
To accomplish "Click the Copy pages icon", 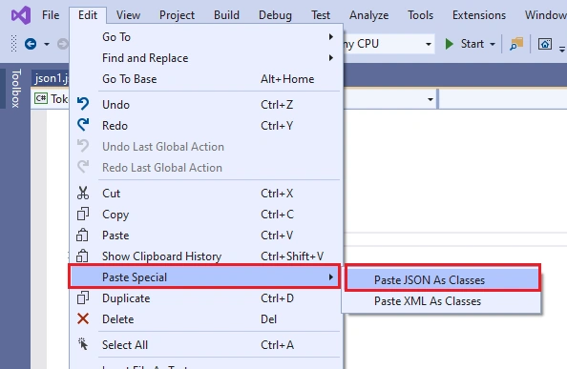I will [x=83, y=214].
